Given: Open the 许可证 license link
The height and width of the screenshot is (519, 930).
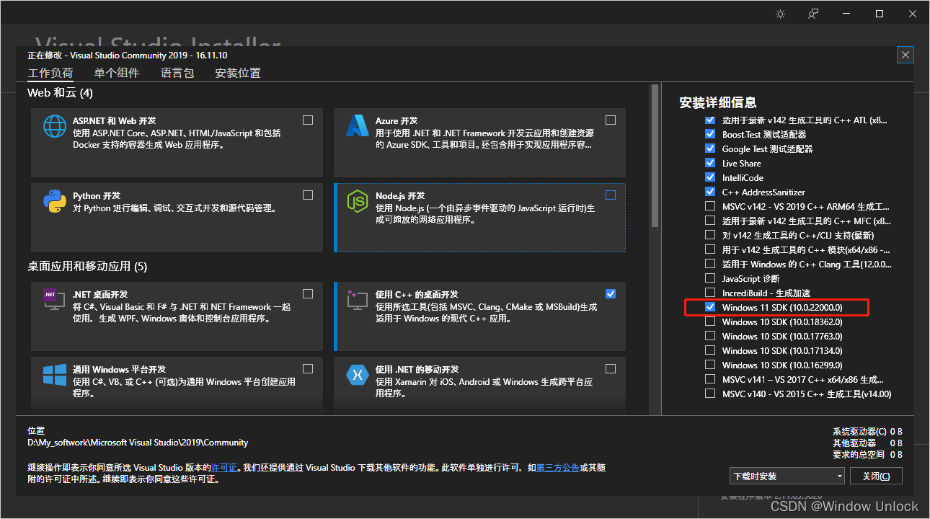Looking at the screenshot, I should [x=224, y=468].
